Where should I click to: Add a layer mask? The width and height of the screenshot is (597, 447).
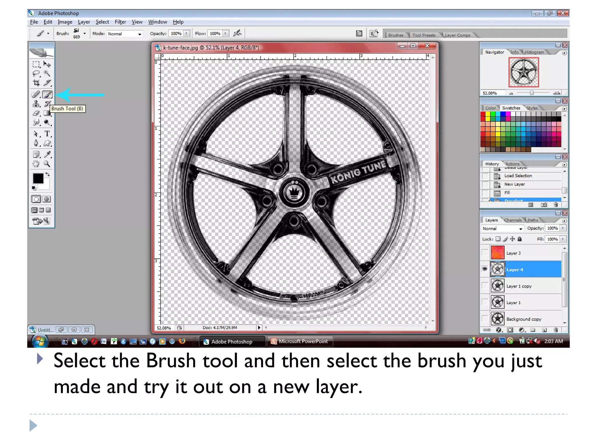(x=510, y=330)
